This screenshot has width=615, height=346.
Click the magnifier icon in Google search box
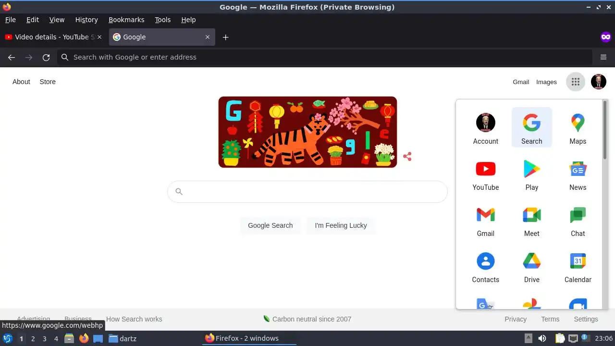[179, 192]
